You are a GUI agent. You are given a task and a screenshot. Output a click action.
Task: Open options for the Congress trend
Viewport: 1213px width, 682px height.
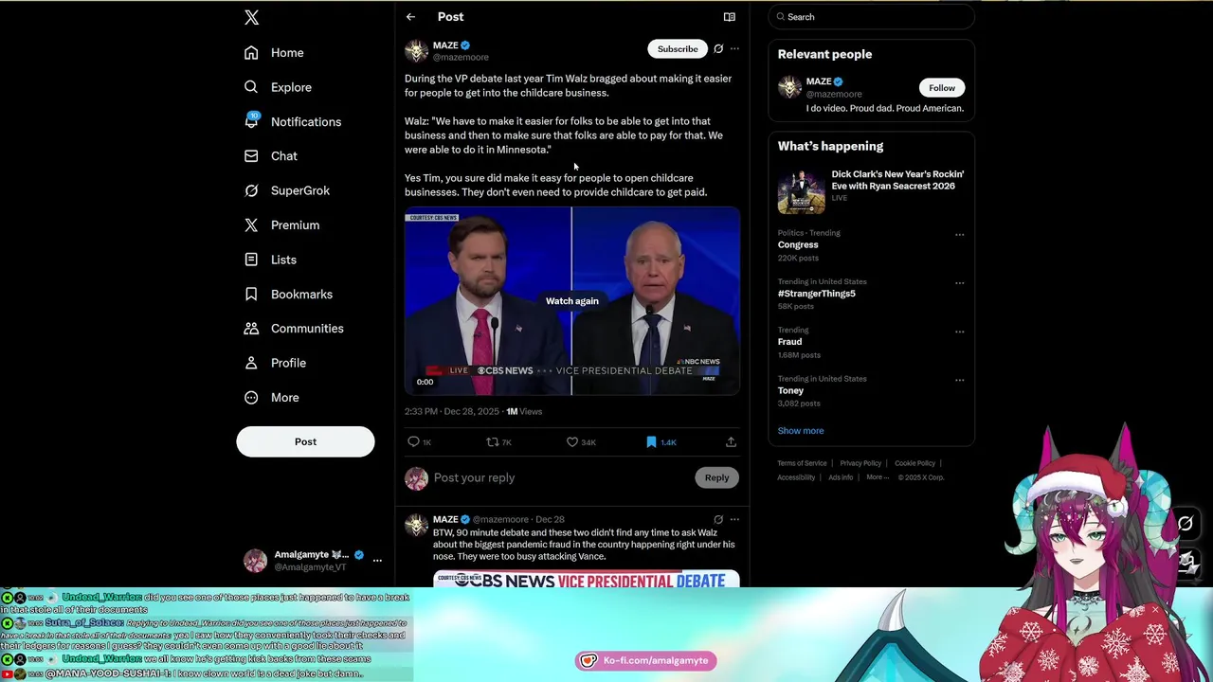click(x=959, y=235)
